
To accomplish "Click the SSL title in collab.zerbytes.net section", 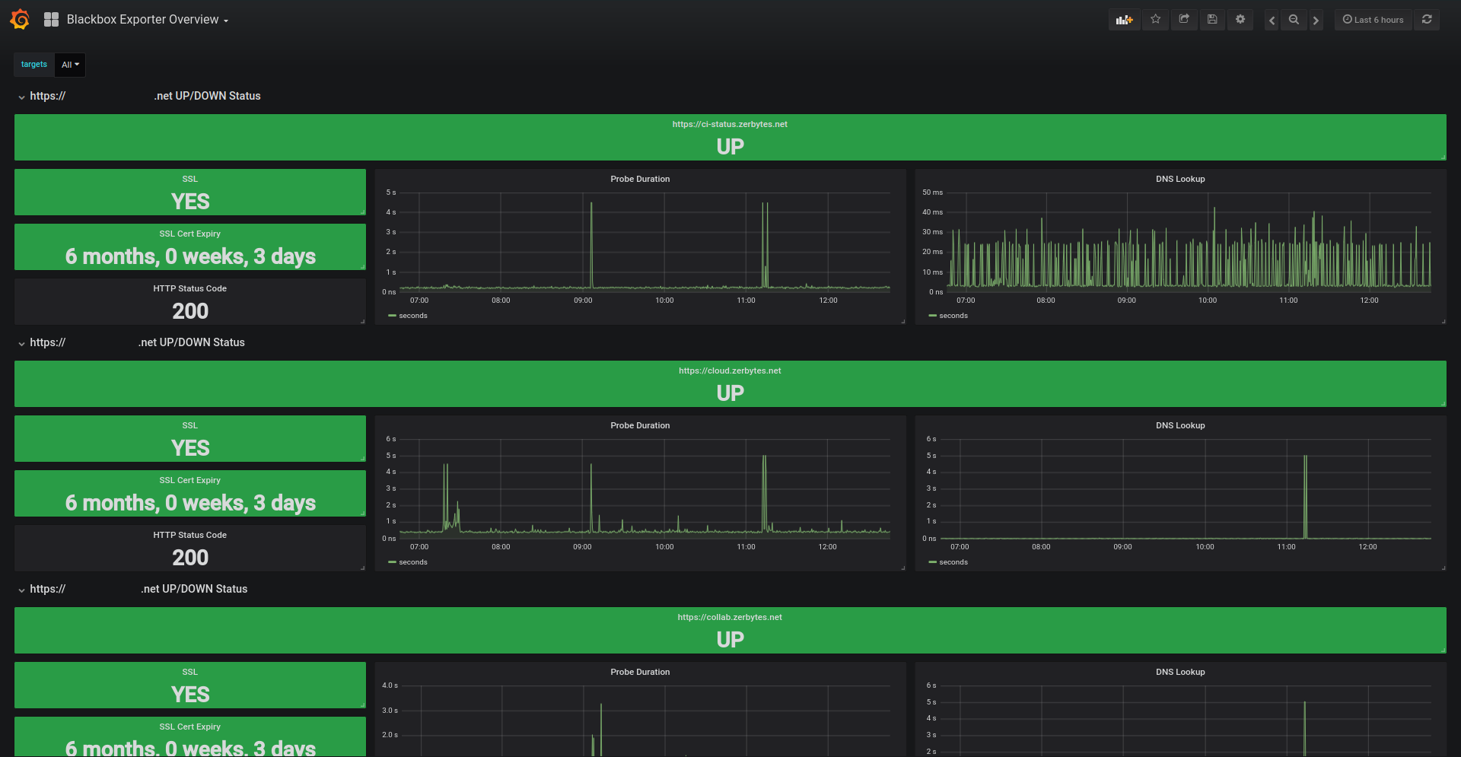I will (x=190, y=672).
